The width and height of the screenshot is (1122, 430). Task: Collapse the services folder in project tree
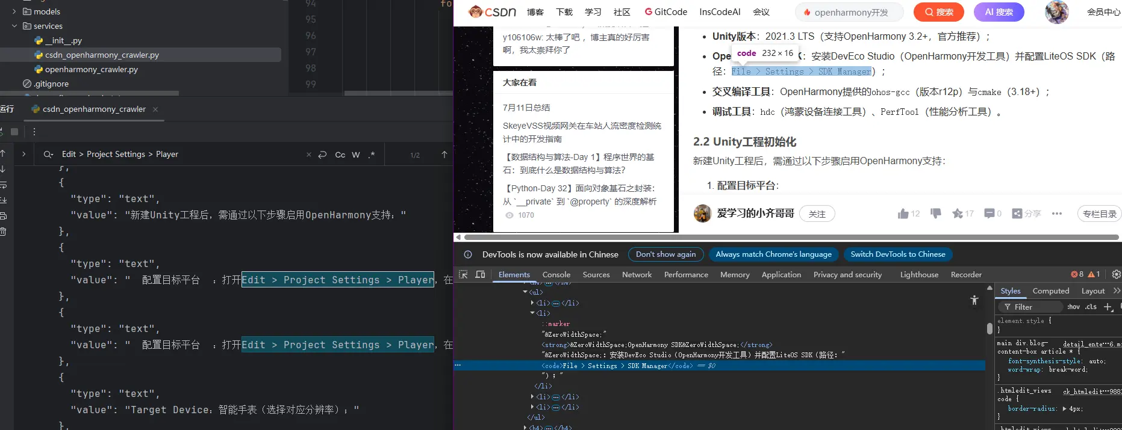(x=14, y=26)
